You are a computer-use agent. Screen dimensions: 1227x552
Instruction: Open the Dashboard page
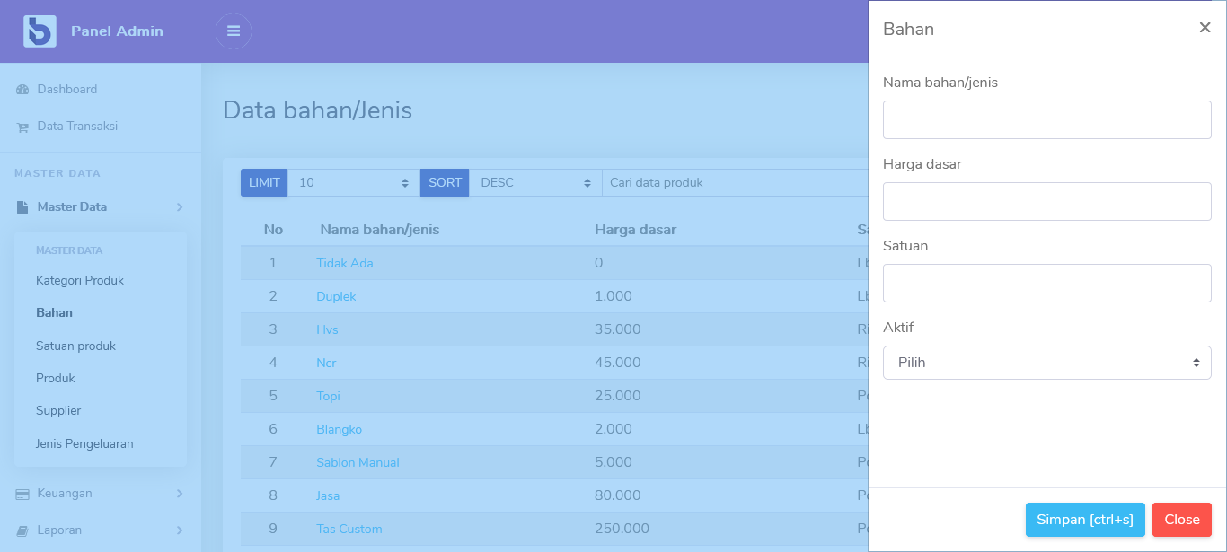67,90
